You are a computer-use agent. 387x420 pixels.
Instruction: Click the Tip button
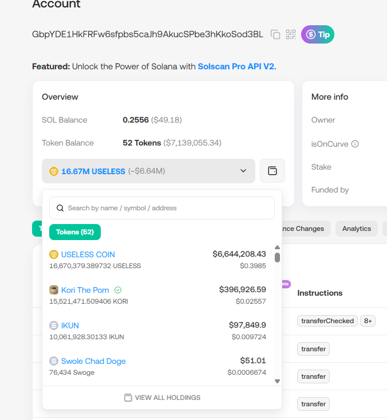pyautogui.click(x=317, y=34)
